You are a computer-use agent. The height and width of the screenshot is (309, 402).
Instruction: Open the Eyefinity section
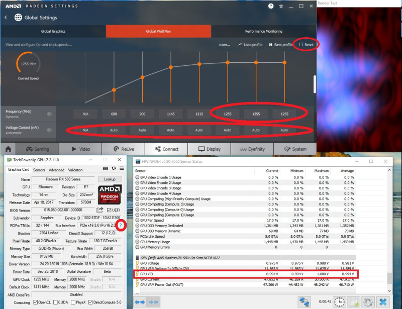pos(252,149)
